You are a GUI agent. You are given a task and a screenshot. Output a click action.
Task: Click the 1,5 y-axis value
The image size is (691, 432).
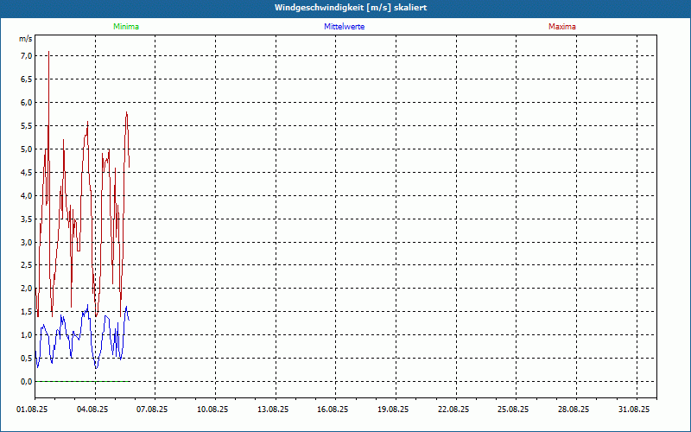point(26,312)
